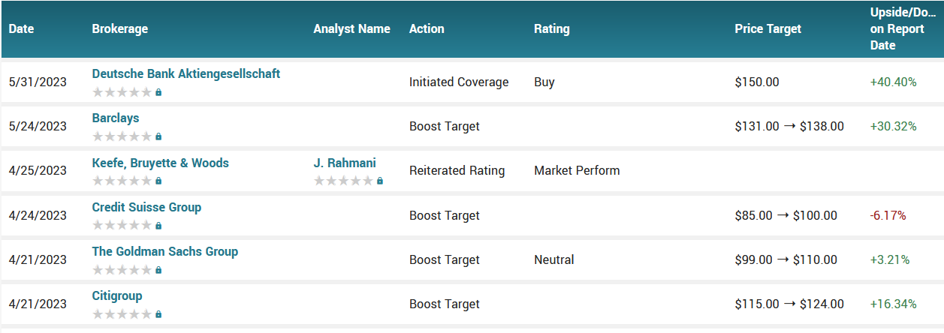Image resolution: width=944 pixels, height=333 pixels.
Task: Open the Deutsche Bank Aktiengesellschaft brokerage link
Action: coord(186,74)
